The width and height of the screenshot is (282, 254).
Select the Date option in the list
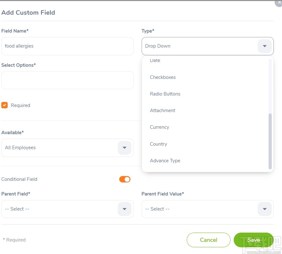click(155, 61)
